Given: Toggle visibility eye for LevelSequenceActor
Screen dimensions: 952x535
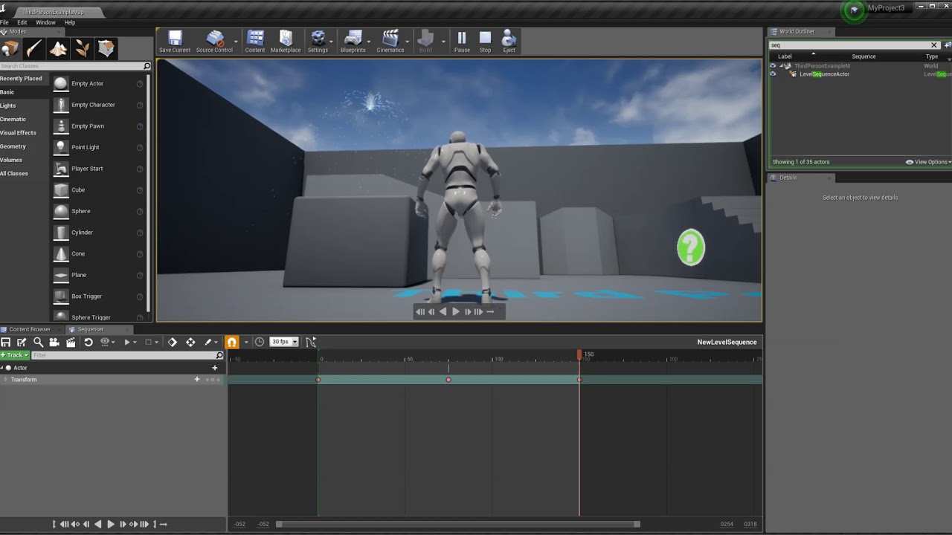Looking at the screenshot, I should [x=773, y=74].
